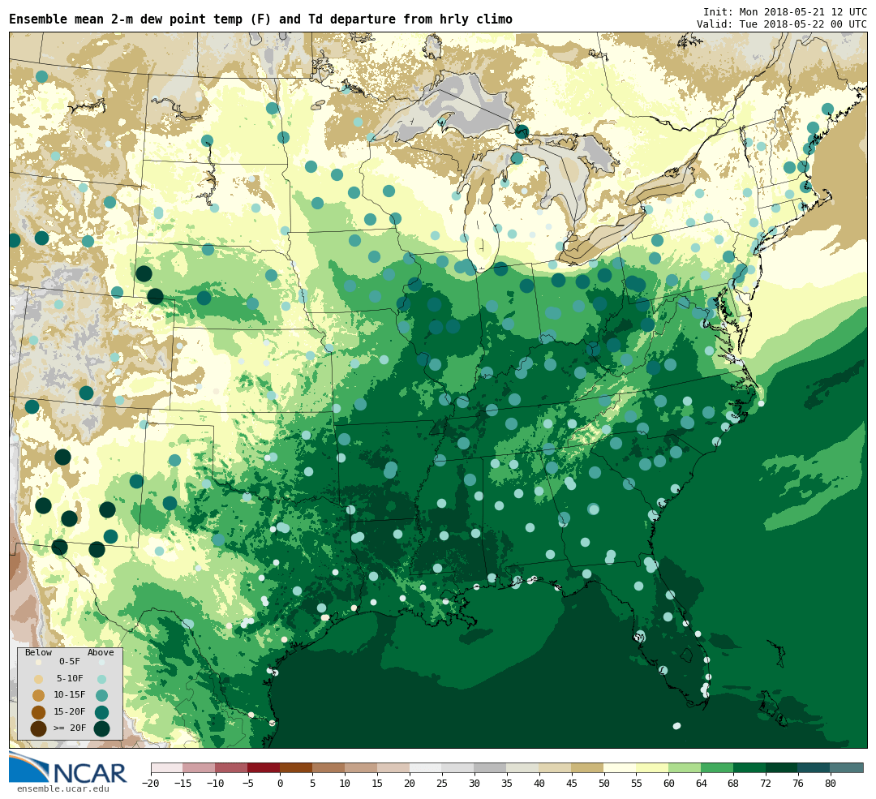
Task: Click the '72' colorbar tick label
Action: pyautogui.click(x=766, y=784)
